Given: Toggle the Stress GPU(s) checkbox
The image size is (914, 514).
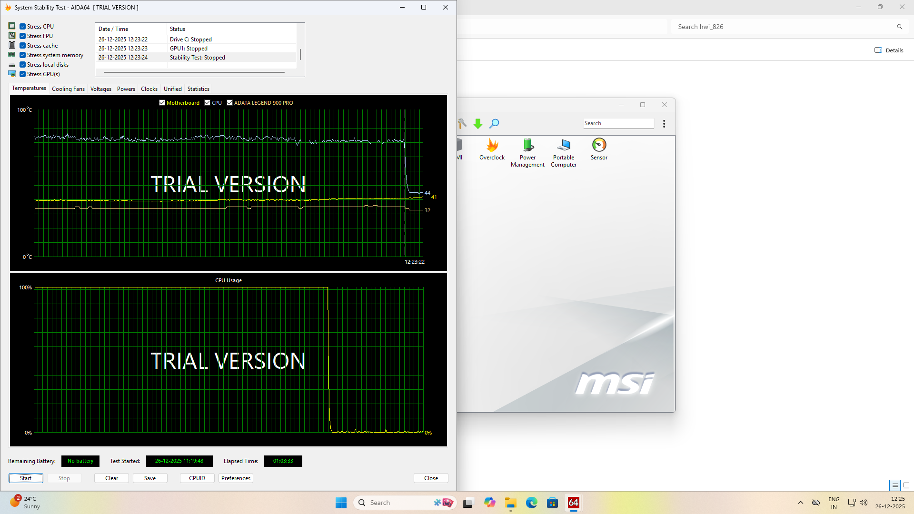Looking at the screenshot, I should (x=22, y=74).
